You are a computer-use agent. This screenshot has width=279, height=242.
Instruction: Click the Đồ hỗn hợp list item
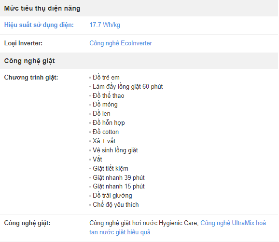(x=109, y=122)
